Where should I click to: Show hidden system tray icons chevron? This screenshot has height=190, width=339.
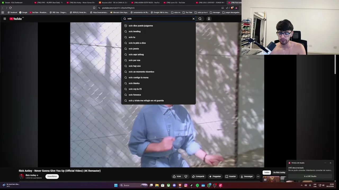301,185
